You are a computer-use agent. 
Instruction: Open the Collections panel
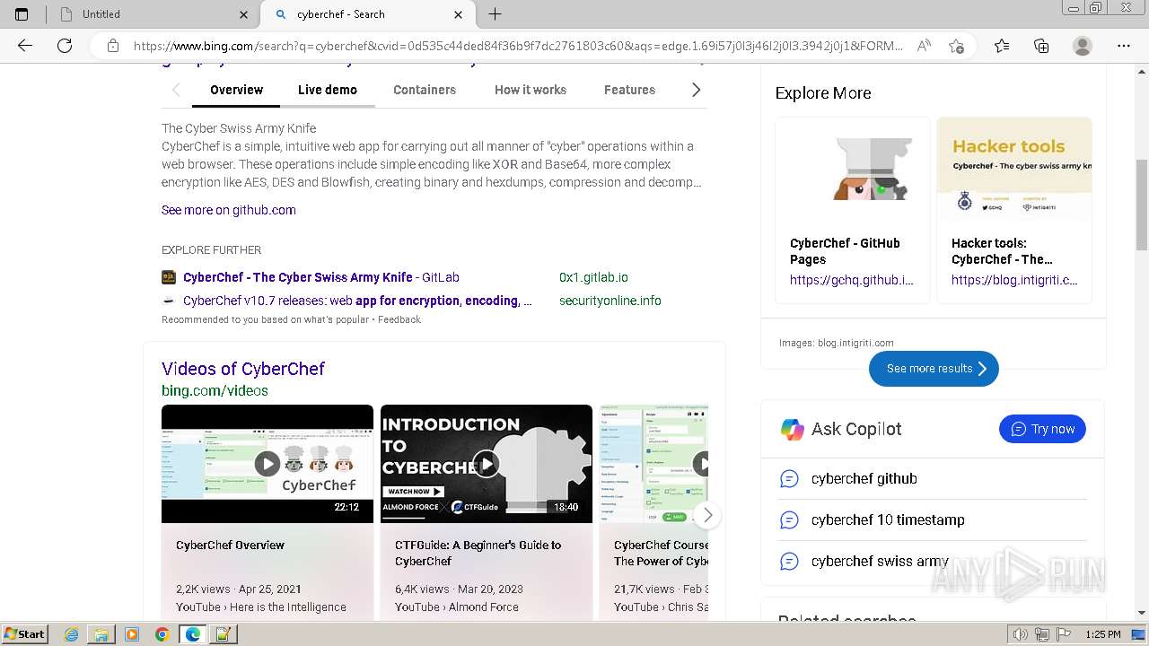pos(1041,46)
